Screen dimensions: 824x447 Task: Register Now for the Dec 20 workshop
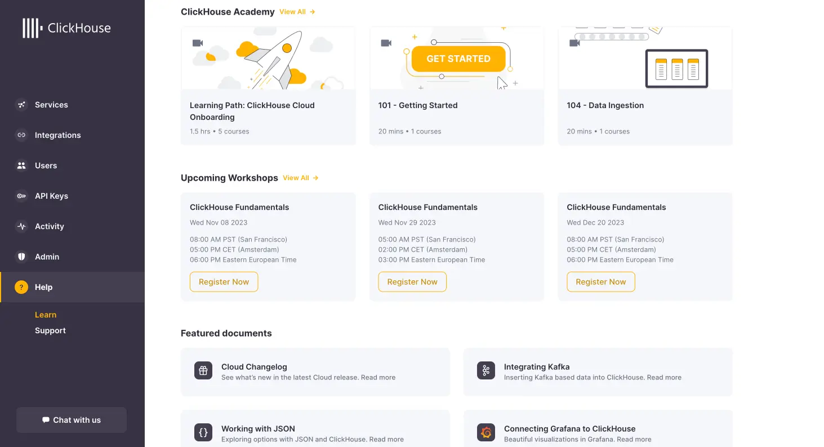(x=601, y=282)
